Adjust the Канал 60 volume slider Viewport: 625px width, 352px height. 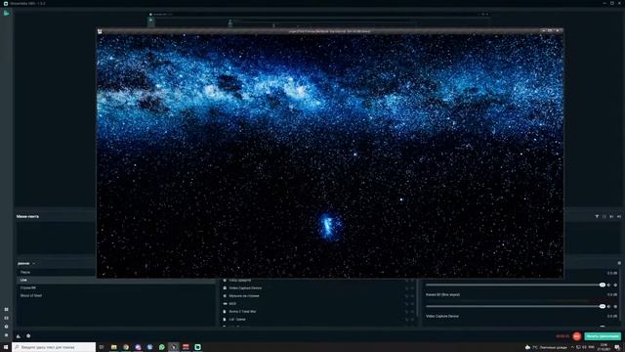point(516,306)
